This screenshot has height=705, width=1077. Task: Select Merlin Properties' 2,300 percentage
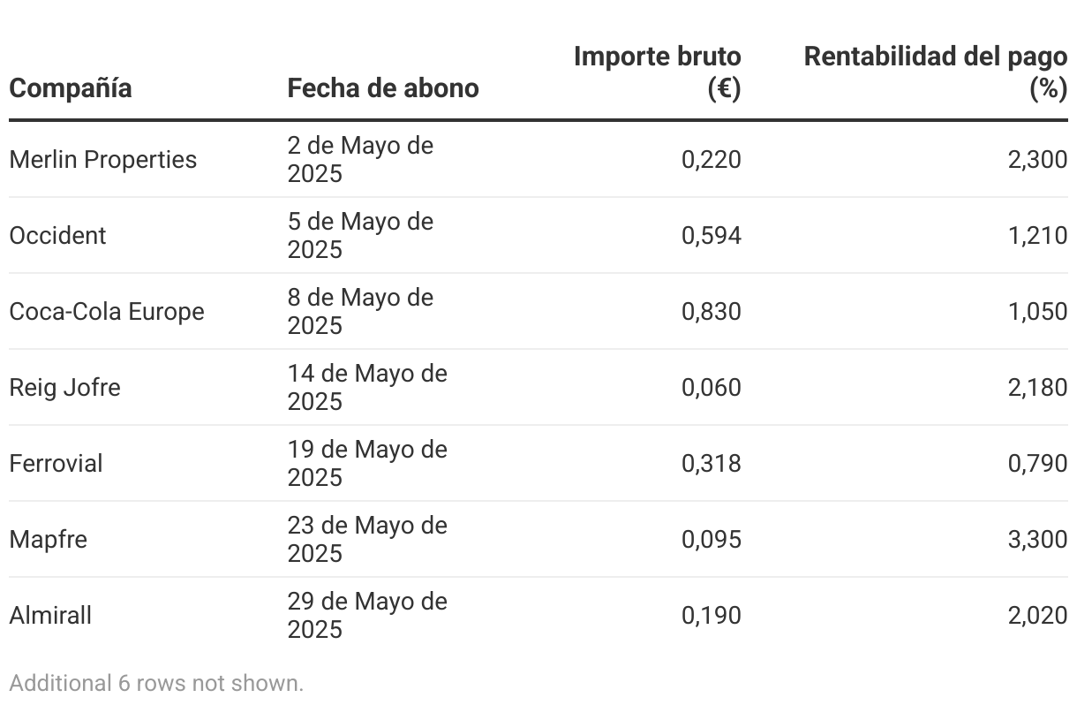[1038, 160]
